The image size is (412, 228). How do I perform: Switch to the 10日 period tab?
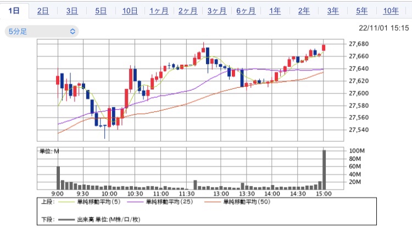point(130,11)
